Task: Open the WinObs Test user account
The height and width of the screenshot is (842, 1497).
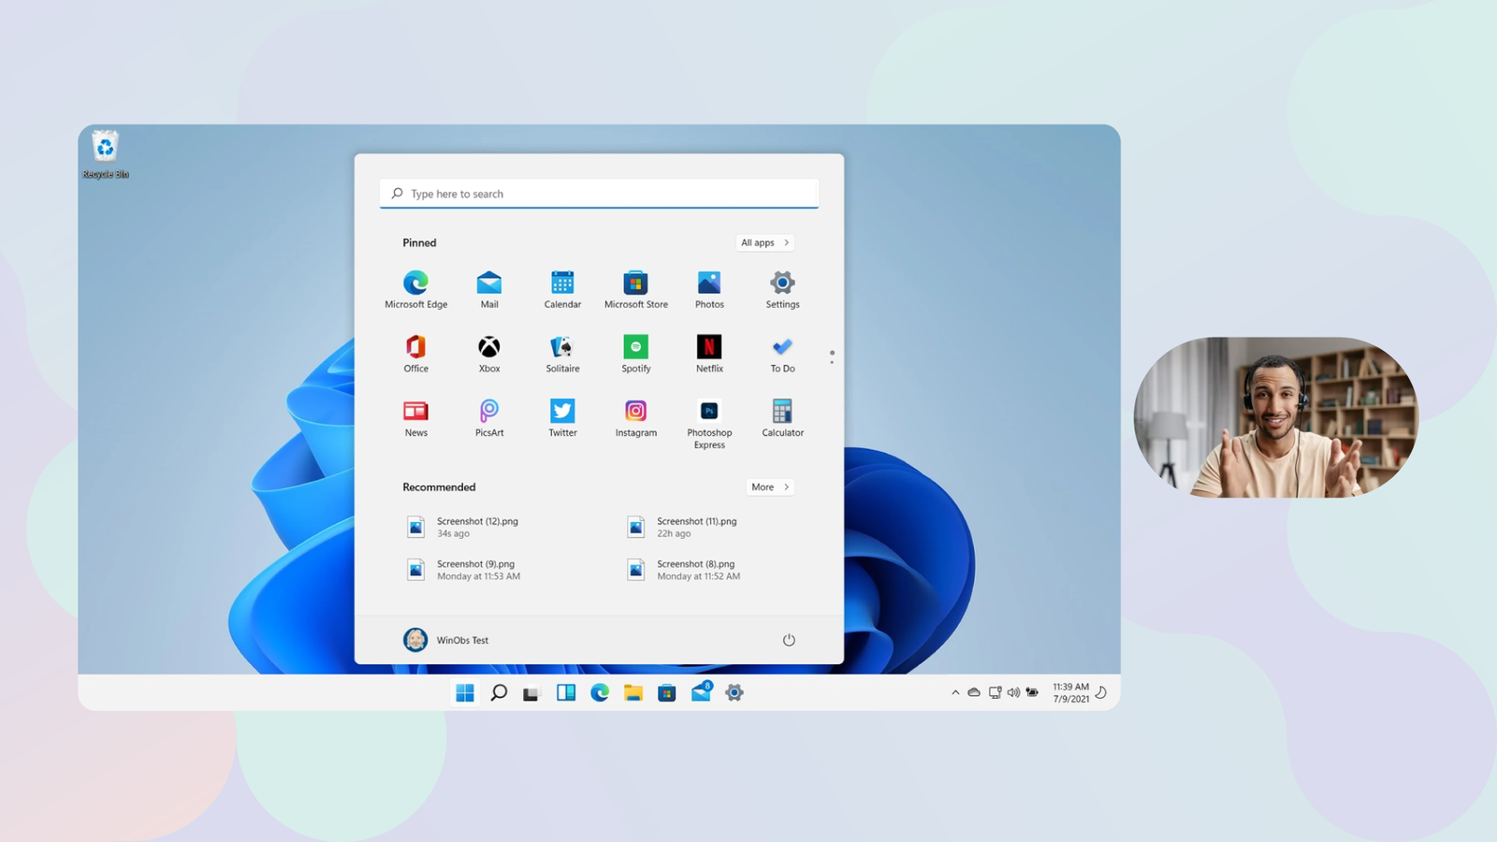Action: click(x=446, y=640)
